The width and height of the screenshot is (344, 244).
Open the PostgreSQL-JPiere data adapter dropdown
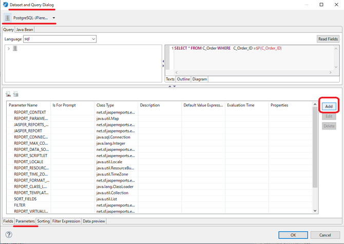pyautogui.click(x=54, y=18)
